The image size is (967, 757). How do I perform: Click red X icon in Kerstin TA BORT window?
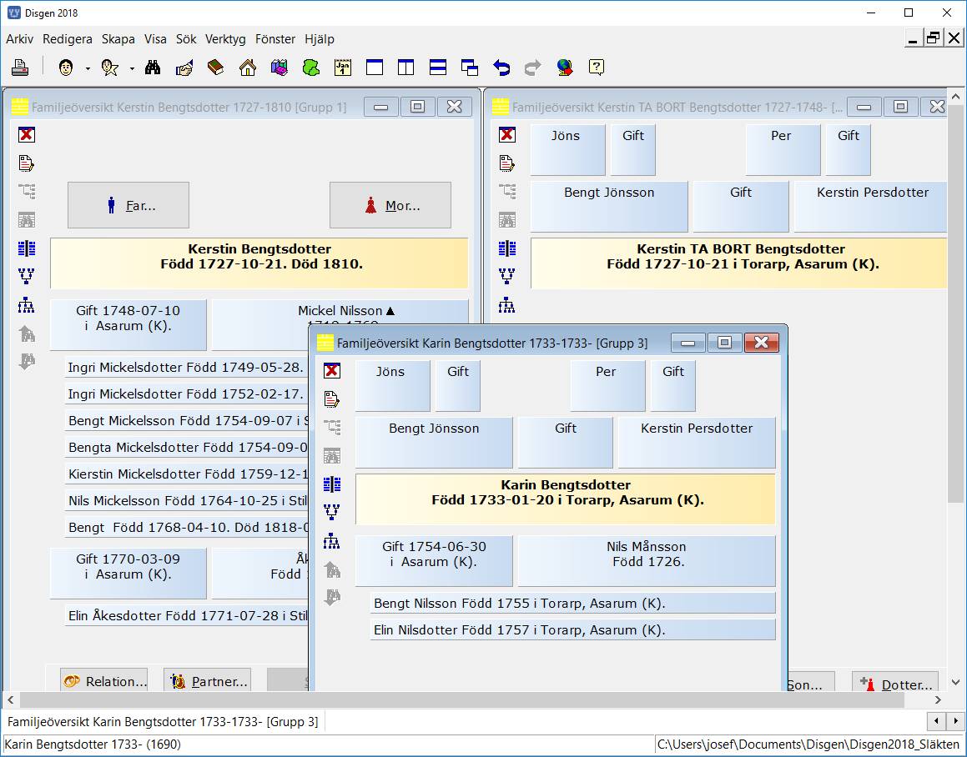point(507,134)
